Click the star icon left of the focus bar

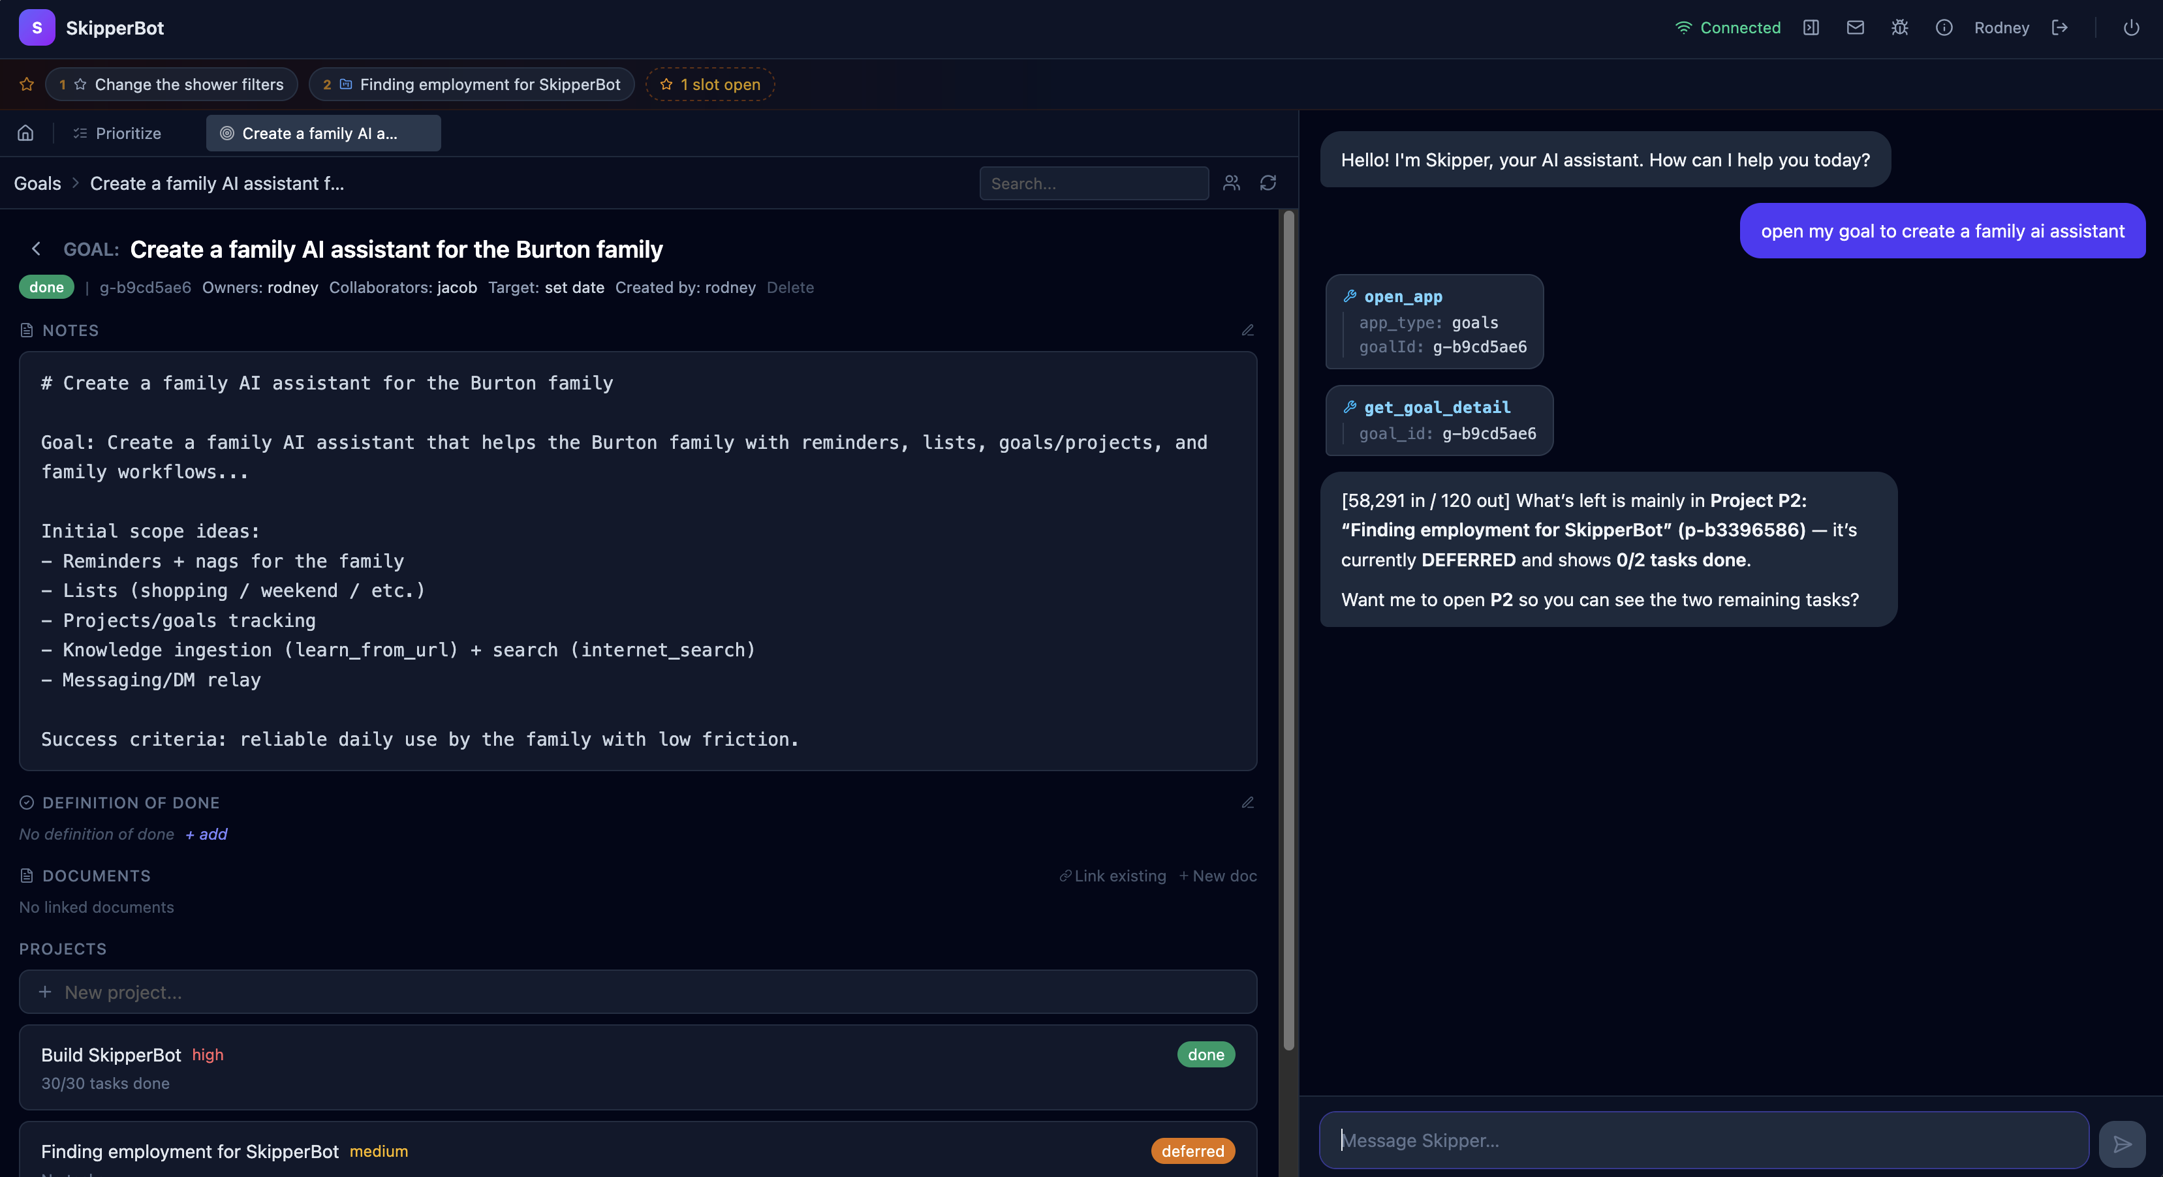pos(27,84)
